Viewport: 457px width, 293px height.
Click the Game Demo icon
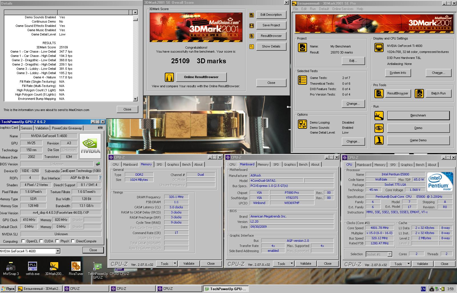(x=379, y=140)
